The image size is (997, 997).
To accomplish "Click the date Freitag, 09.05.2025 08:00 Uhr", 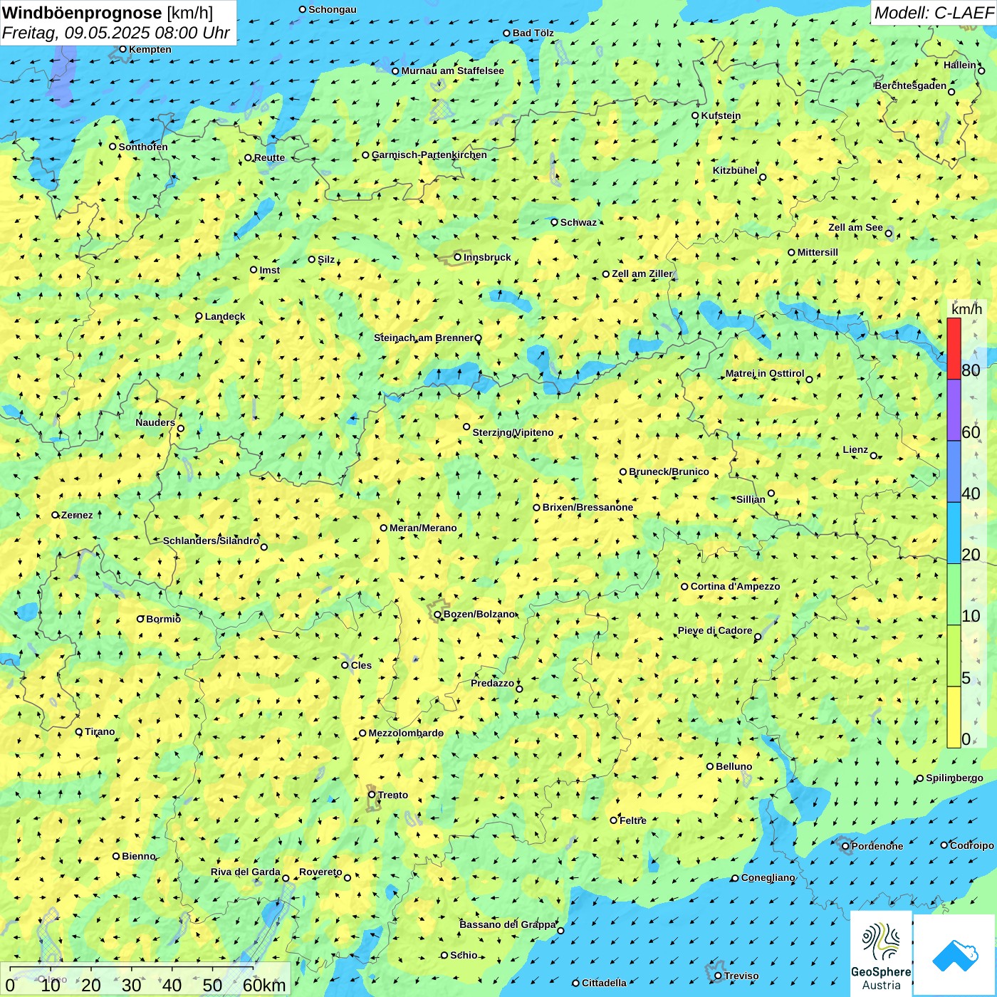I will [x=116, y=33].
